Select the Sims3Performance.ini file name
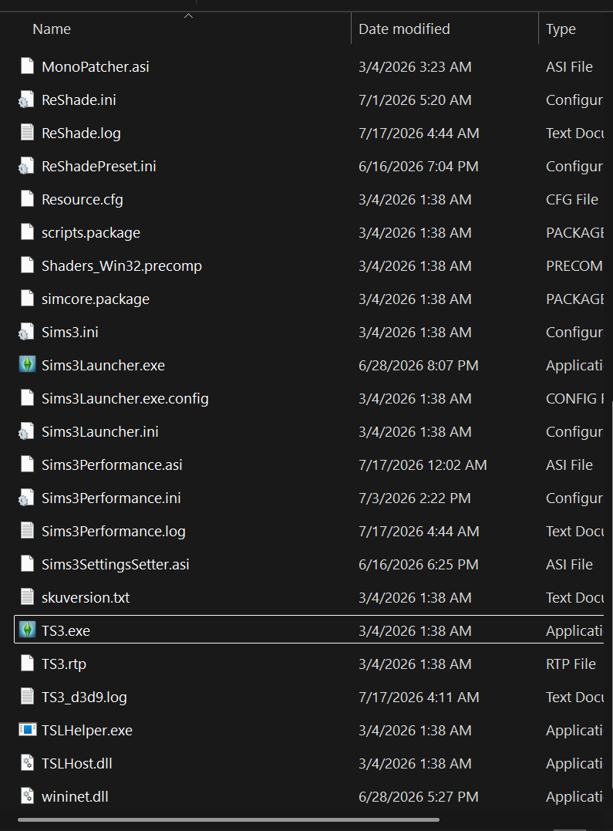Screen dimensions: 613x831 [x=111, y=498]
